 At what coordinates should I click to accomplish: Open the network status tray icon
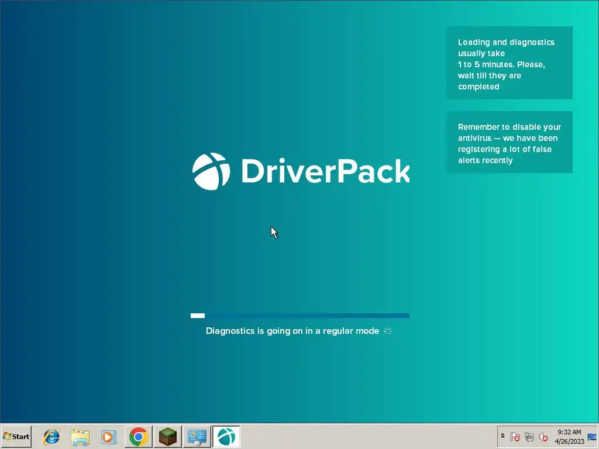529,436
